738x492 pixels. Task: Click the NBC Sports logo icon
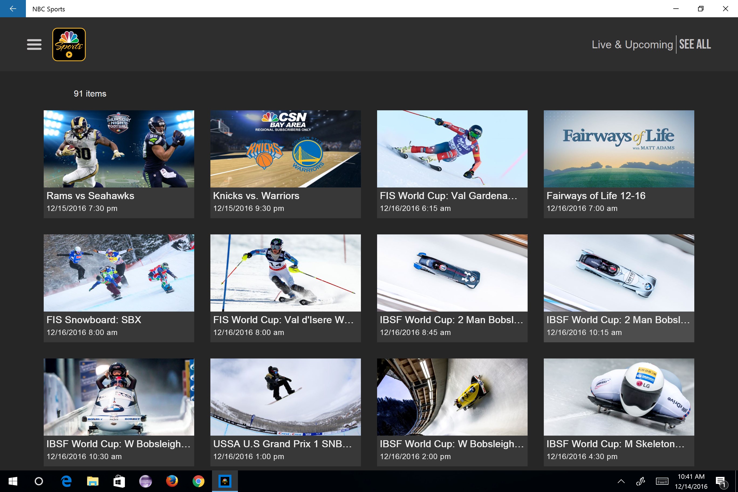click(69, 44)
